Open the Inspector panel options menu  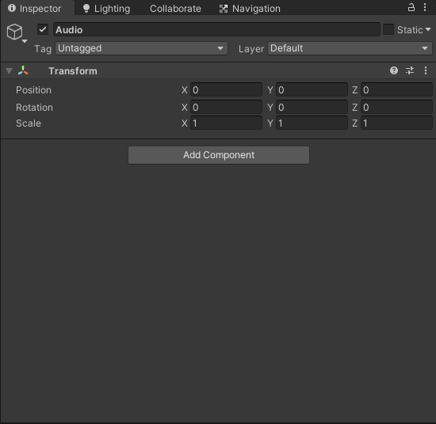tap(425, 7)
